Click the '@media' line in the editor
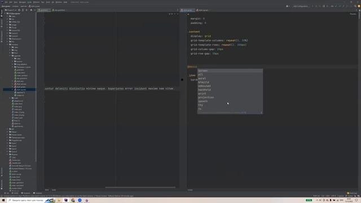This screenshot has height=203, width=361. click(x=192, y=67)
